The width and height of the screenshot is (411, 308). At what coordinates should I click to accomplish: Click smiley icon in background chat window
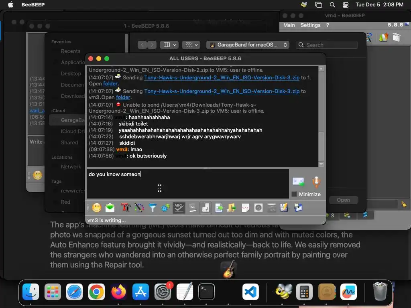pyautogui.click(x=37, y=175)
